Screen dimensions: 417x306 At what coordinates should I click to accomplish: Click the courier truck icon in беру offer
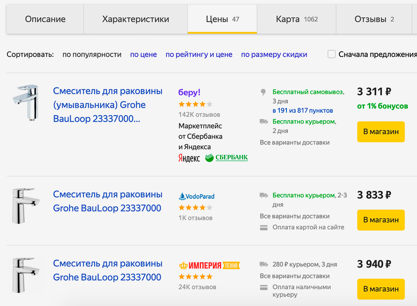point(264,122)
